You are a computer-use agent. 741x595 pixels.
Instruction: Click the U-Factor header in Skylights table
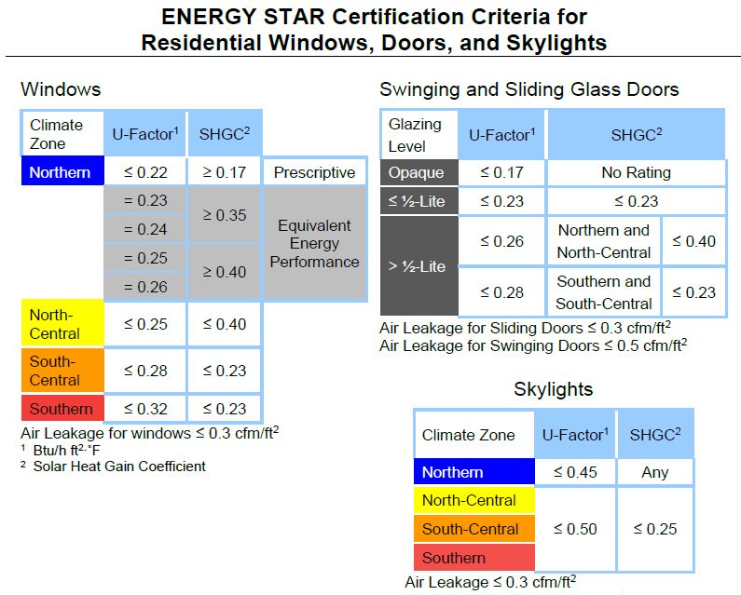coord(575,435)
